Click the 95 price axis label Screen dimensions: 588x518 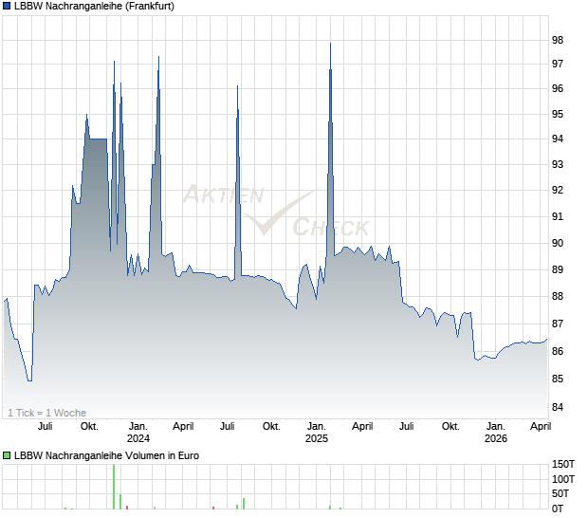click(558, 114)
